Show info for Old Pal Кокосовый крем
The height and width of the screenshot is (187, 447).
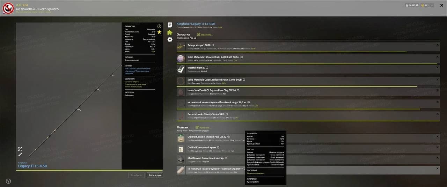[x=218, y=147]
